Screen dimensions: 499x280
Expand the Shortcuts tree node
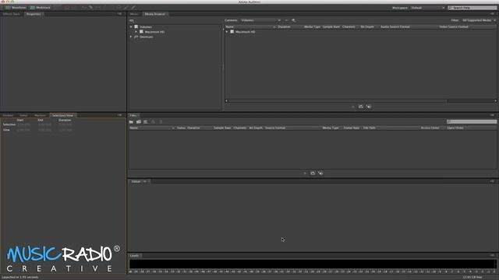[x=131, y=37]
